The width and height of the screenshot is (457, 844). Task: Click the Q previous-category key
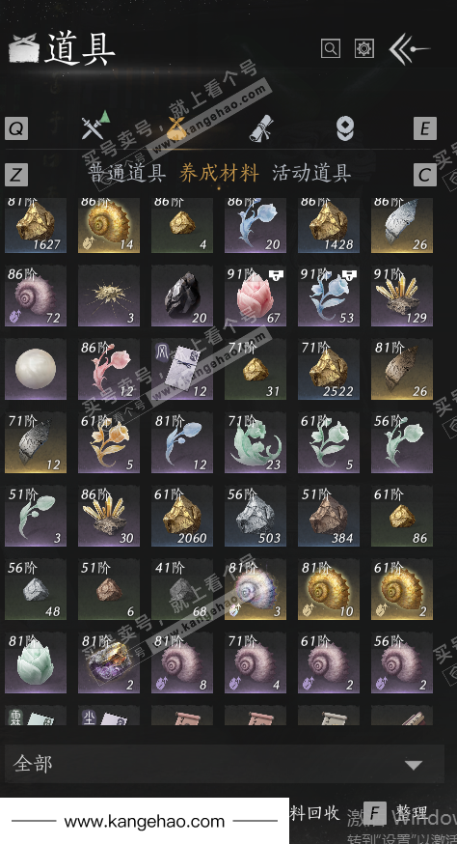(16, 129)
